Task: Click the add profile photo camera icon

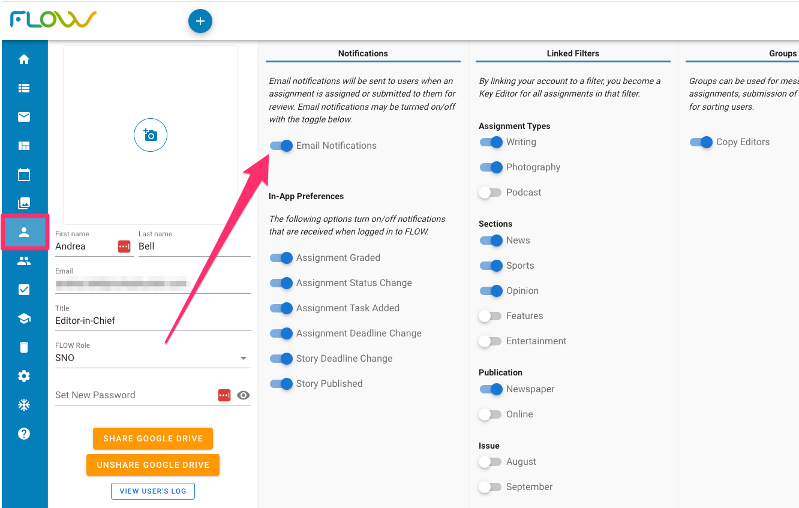Action: 151,135
